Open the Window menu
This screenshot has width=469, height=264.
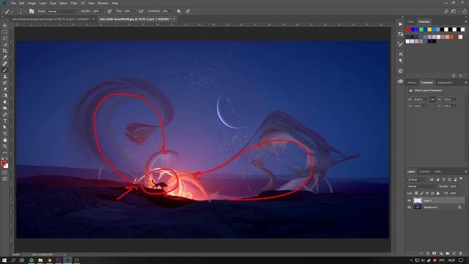click(103, 3)
